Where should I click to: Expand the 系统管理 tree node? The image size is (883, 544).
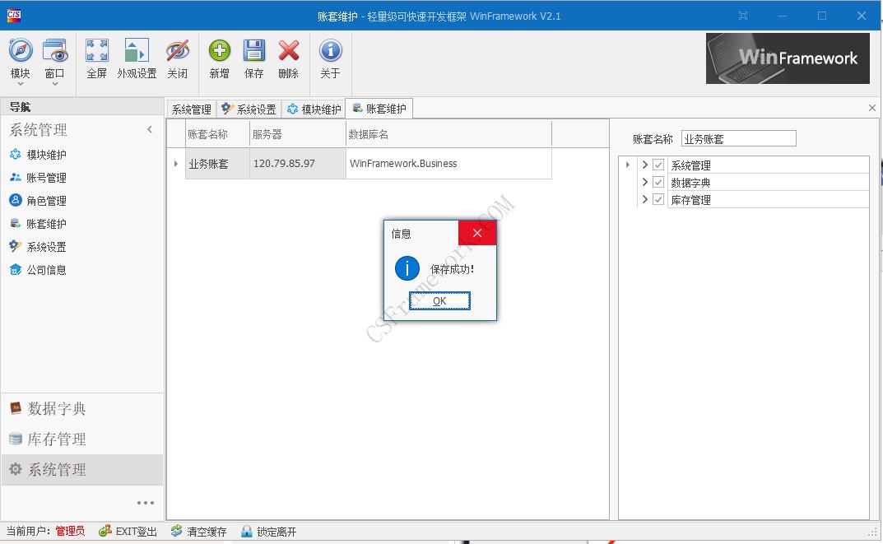point(646,164)
